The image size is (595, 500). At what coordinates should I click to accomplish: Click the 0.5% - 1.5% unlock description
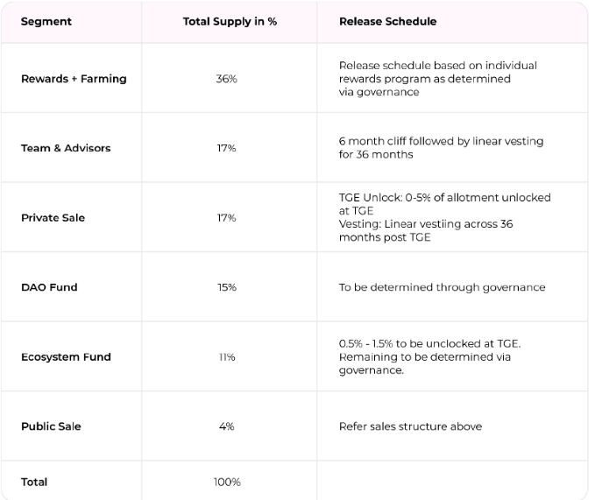[429, 357]
